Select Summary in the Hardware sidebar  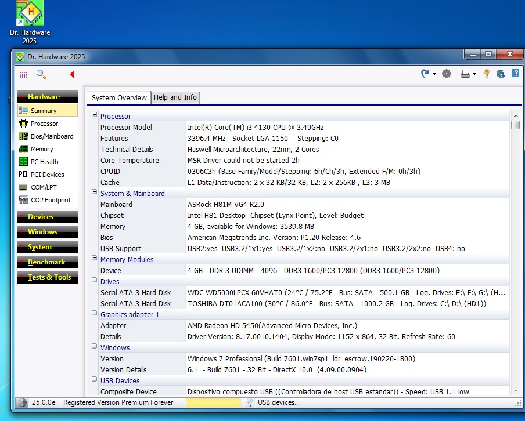pyautogui.click(x=48, y=111)
